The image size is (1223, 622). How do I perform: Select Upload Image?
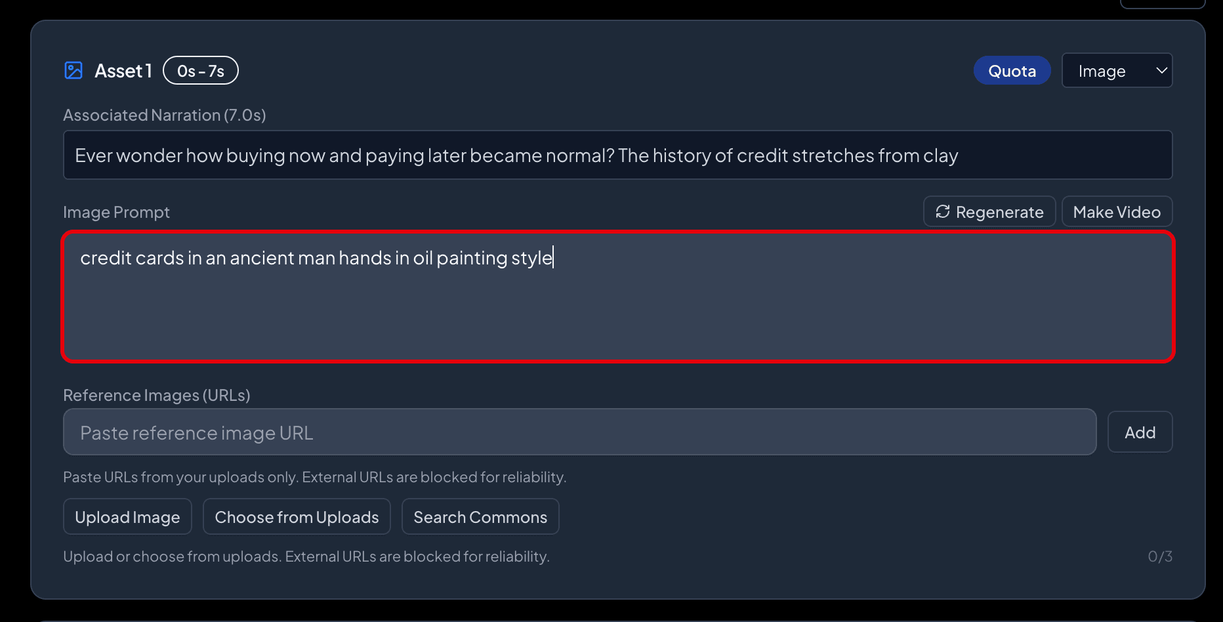(x=127, y=516)
